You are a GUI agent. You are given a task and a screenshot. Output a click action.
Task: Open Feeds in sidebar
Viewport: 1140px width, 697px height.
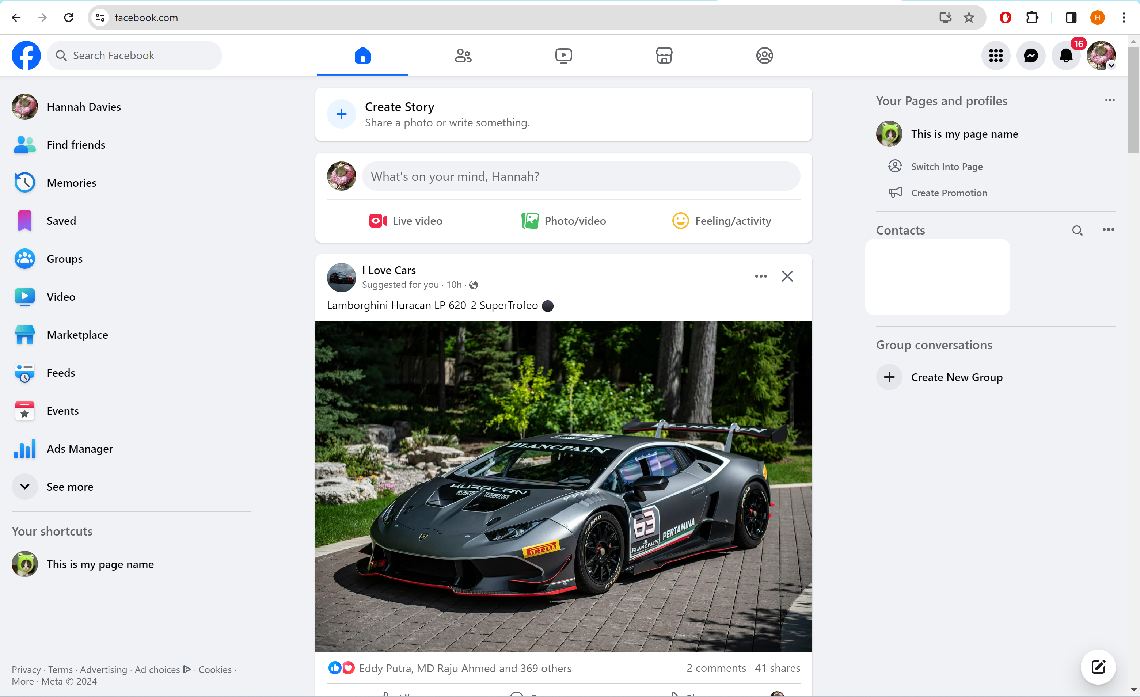pos(132,372)
